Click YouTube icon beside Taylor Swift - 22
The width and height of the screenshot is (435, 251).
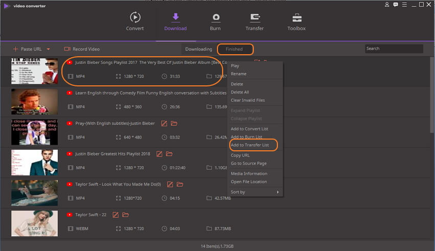pos(70,215)
